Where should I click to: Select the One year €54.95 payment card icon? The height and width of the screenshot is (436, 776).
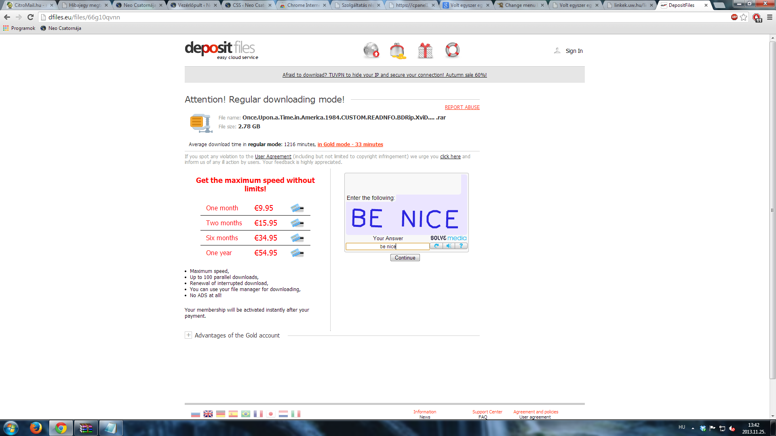297,253
